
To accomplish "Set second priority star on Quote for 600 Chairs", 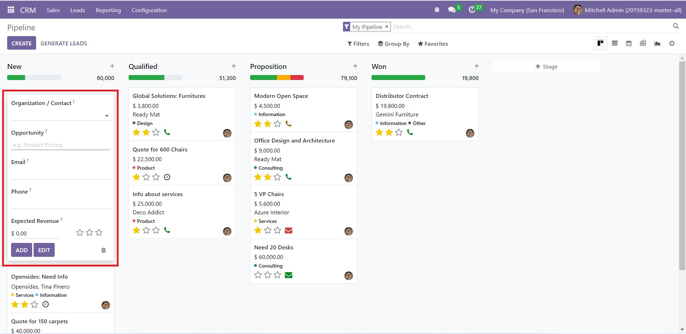I will coord(146,177).
